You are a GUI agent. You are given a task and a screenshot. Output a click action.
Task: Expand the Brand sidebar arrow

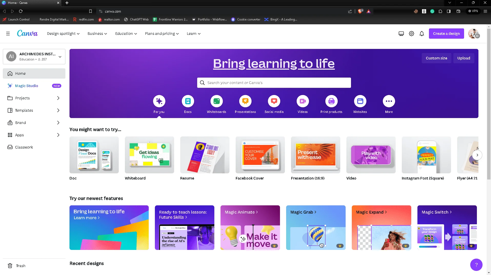point(58,123)
